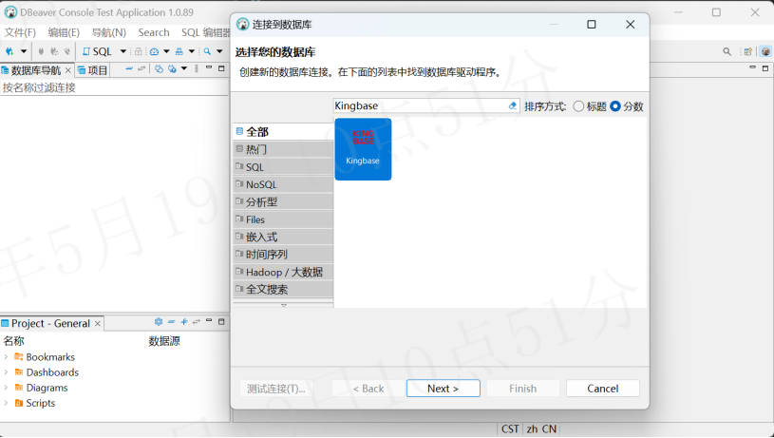Open the 导航(N) menu
Screen dimensions: 774x438
[108, 32]
